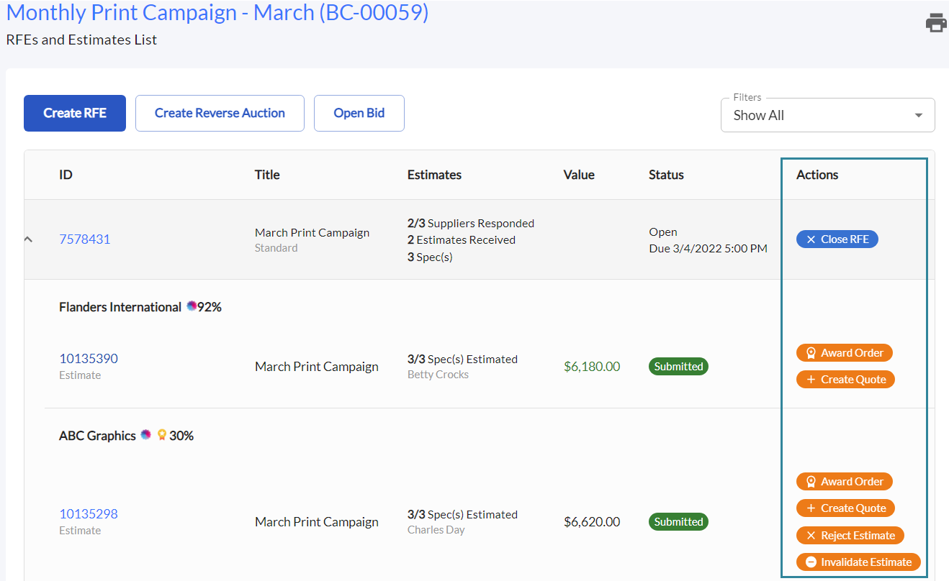Click the printer icon at top right

coord(936,22)
